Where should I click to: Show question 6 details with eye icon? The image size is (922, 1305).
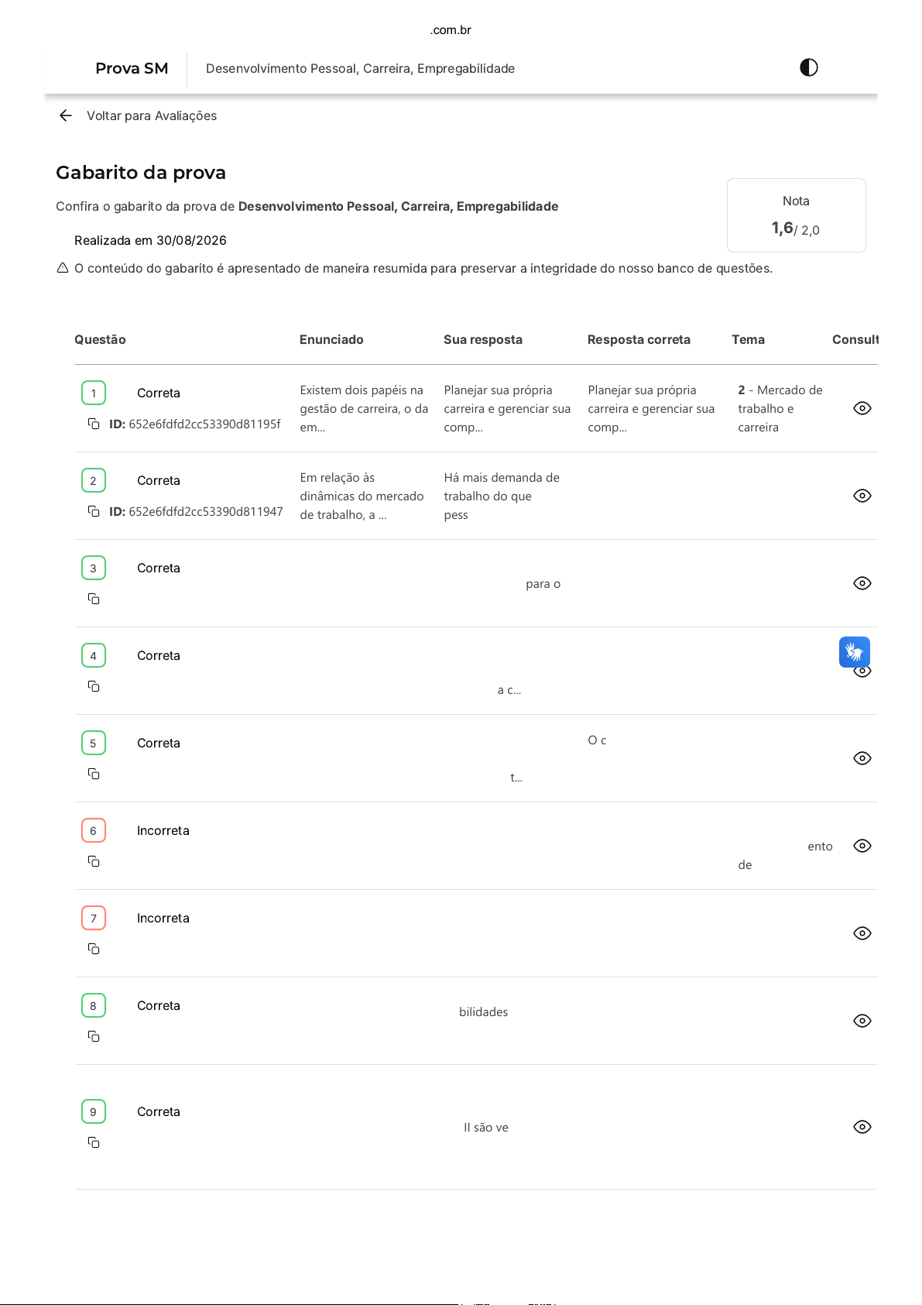[862, 846]
